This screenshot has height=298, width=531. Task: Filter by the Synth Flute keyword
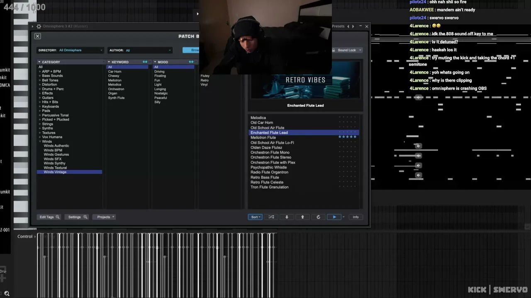pyautogui.click(x=117, y=98)
